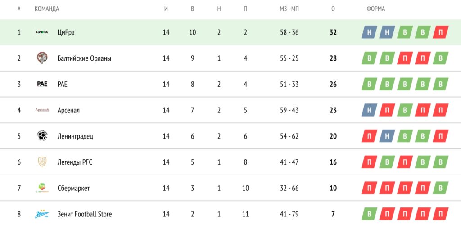Click Зенит Football Store's green В form badge
The image size is (461, 225).
point(369,214)
